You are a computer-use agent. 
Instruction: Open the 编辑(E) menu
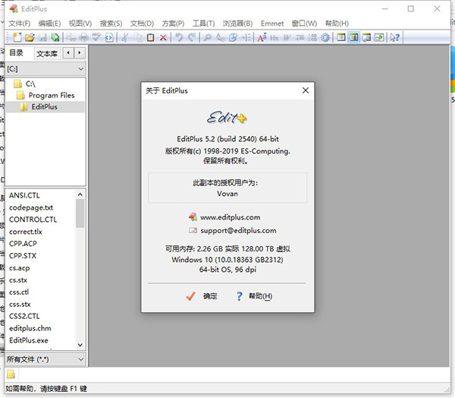point(49,24)
